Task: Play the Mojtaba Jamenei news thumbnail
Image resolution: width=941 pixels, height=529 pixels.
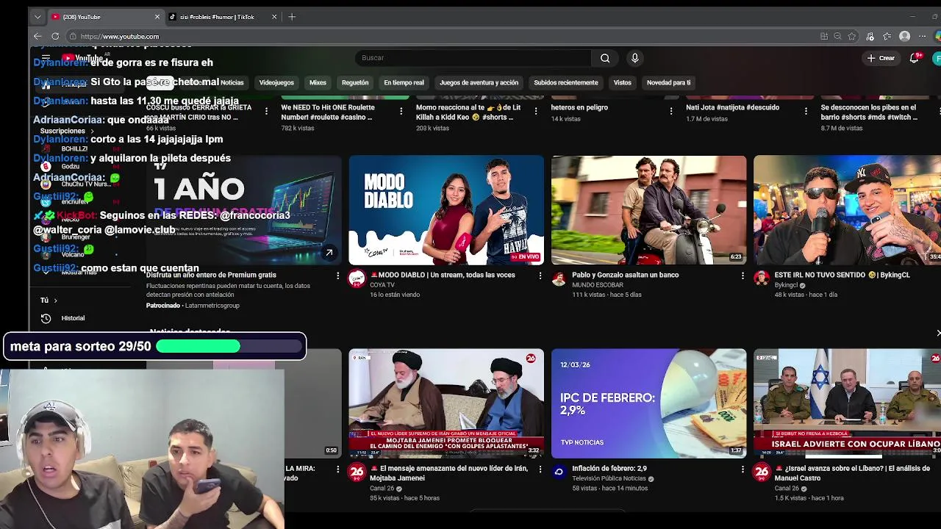Action: (x=446, y=403)
